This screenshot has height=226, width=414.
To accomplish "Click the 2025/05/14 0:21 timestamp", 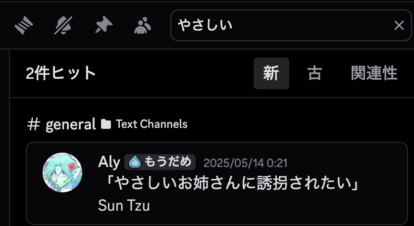I will (x=245, y=163).
